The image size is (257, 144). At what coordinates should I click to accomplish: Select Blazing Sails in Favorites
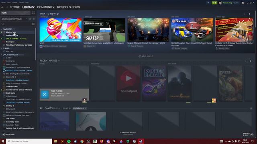coord(11,32)
